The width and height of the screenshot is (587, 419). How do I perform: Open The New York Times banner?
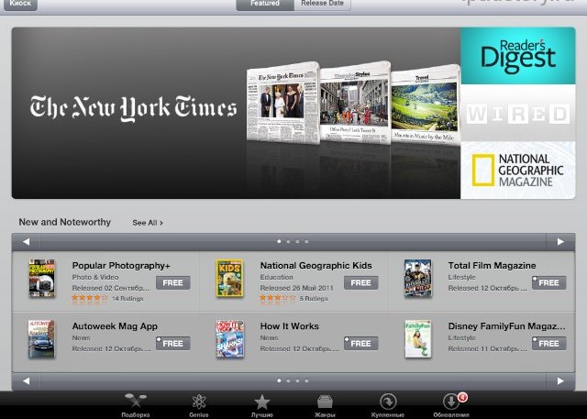[x=236, y=113]
